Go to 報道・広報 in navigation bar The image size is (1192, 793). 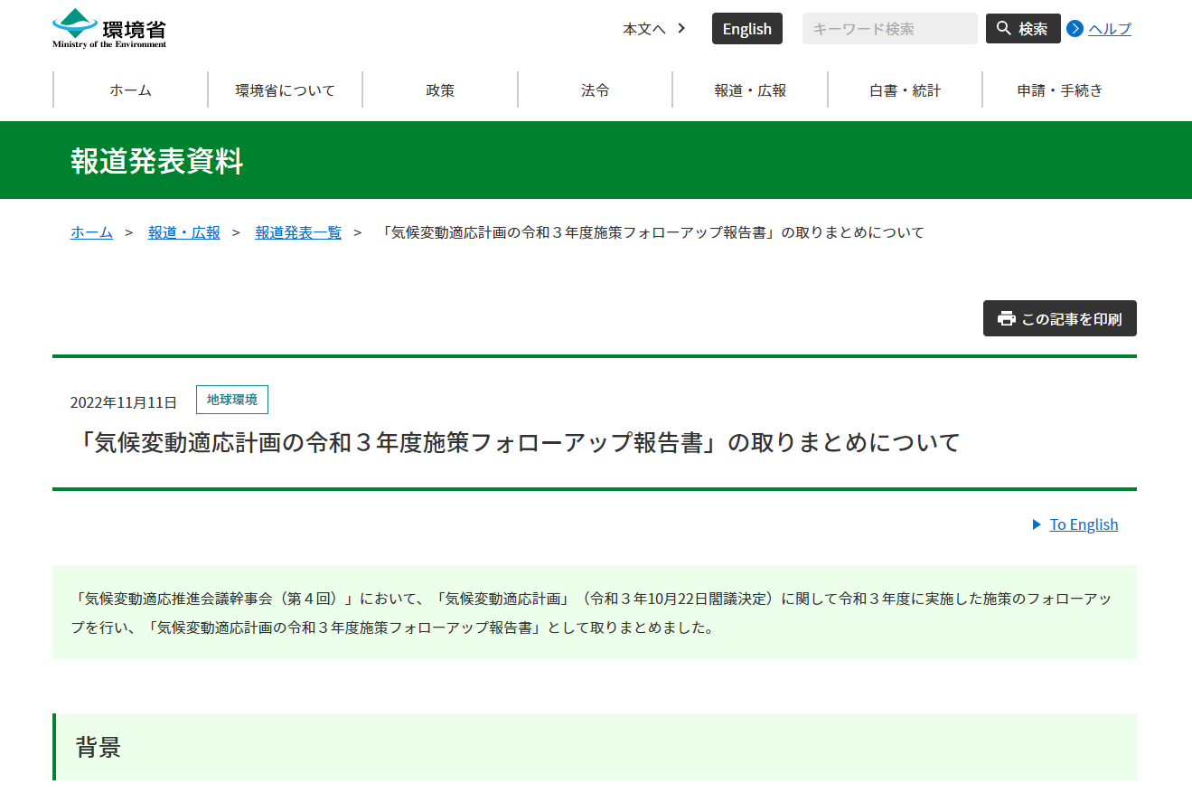coord(750,90)
